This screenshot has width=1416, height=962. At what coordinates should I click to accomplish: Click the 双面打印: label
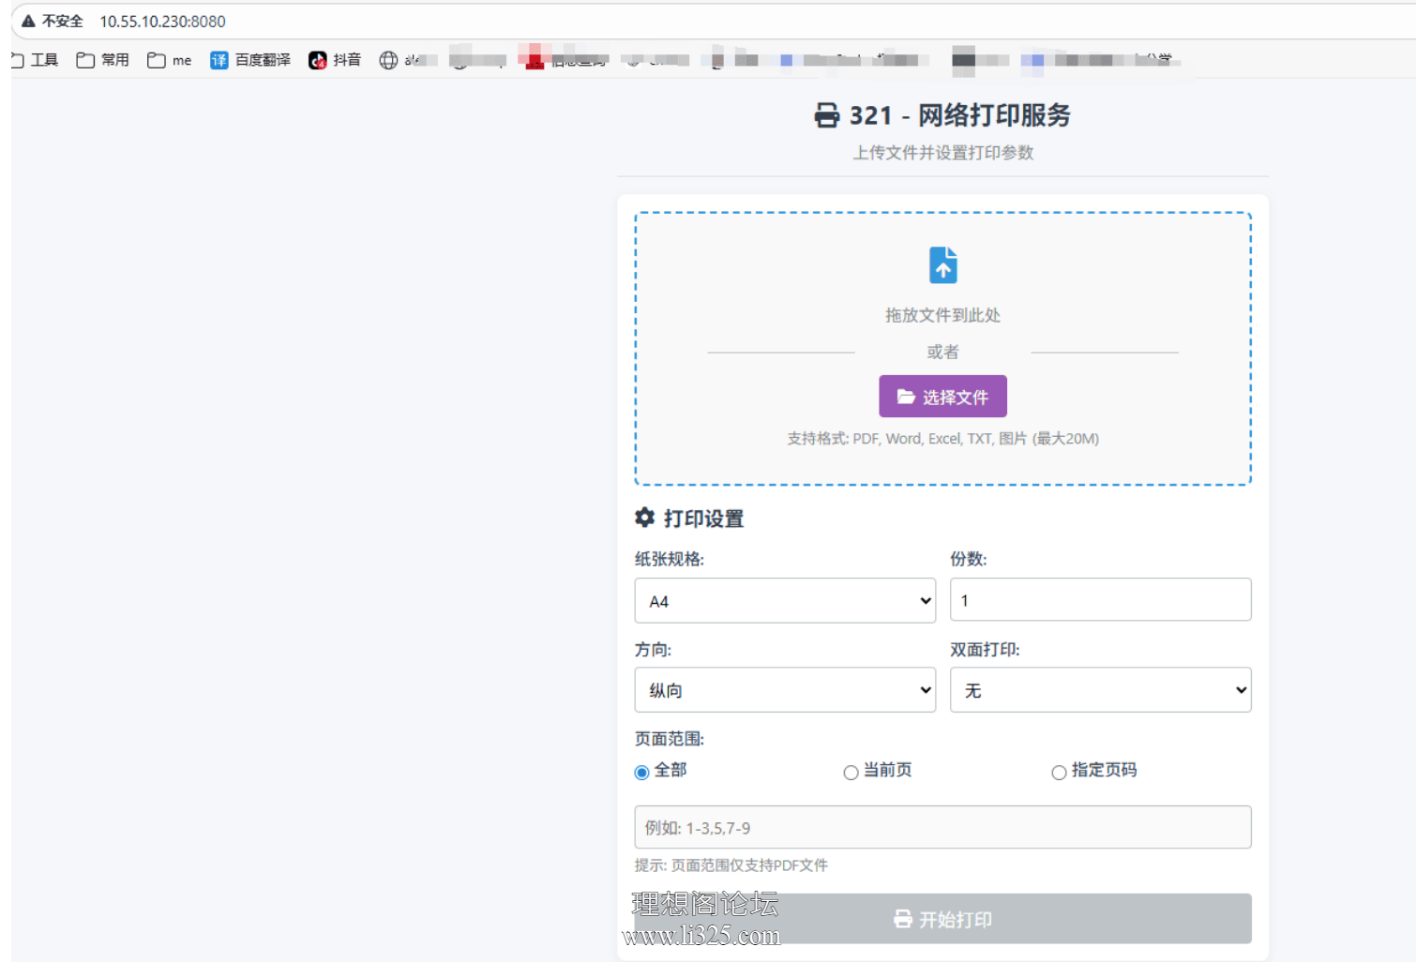pyautogui.click(x=985, y=649)
